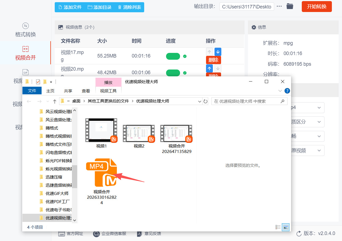Open the address bar dropdown arrow in explorer

[x=200, y=101]
